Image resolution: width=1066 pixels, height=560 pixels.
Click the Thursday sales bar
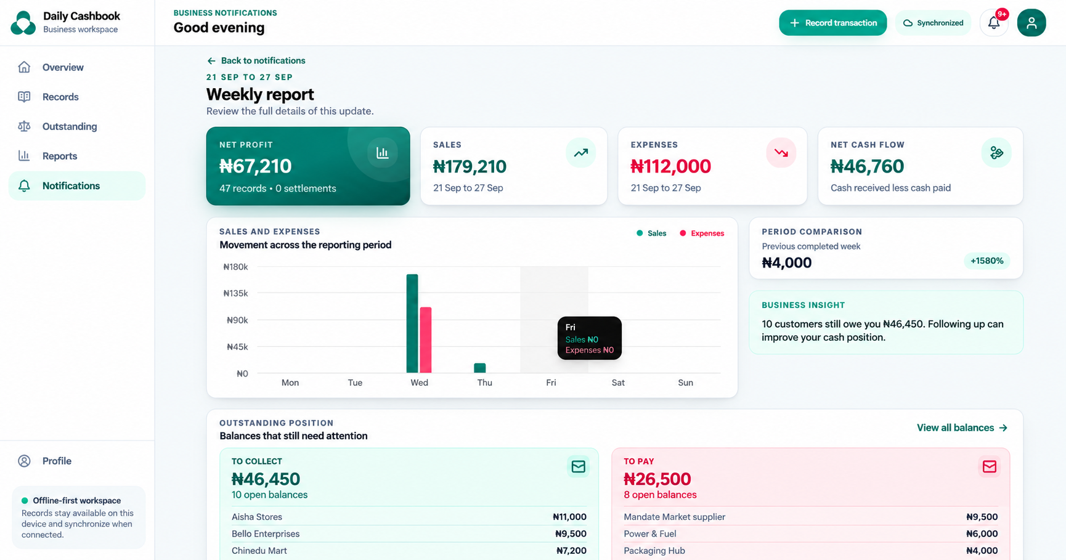tap(480, 368)
